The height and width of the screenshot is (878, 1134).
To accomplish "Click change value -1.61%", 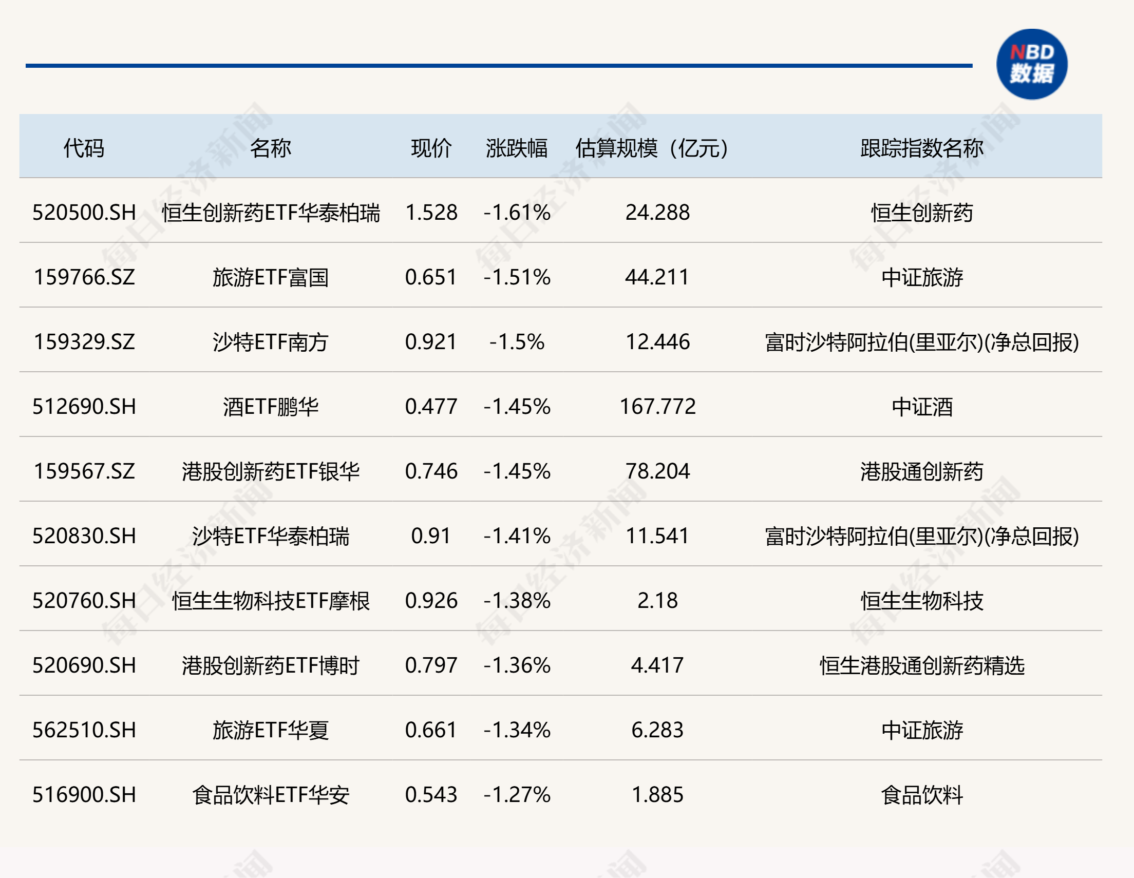I will pos(517,213).
